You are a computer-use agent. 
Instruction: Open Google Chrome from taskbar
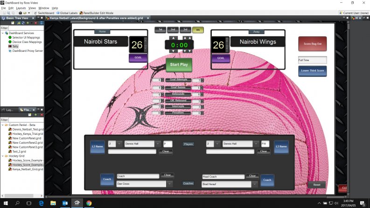tap(89, 203)
